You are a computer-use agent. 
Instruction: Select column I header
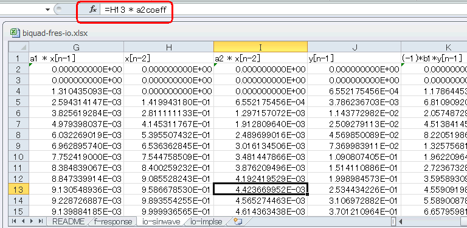pos(260,47)
